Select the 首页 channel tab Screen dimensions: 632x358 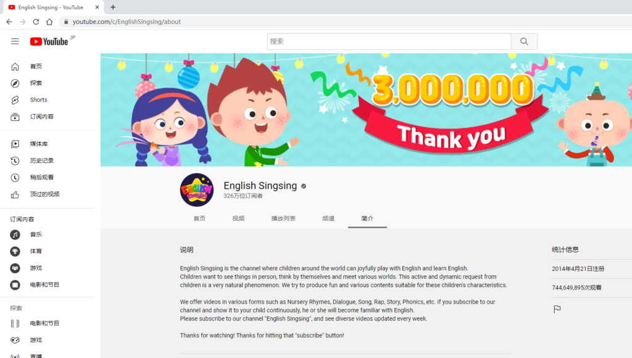(x=199, y=219)
